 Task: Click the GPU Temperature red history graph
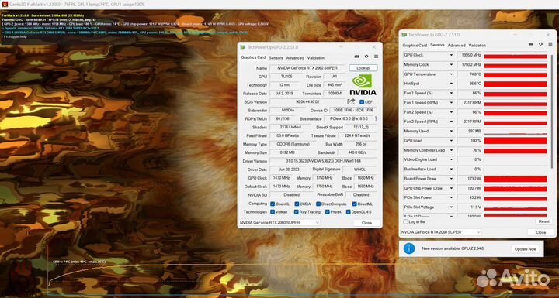(515, 74)
